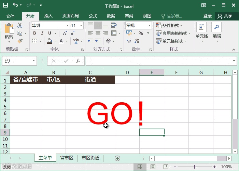
Task: Open the font name 等线 dropdown
Action: (x=67, y=26)
